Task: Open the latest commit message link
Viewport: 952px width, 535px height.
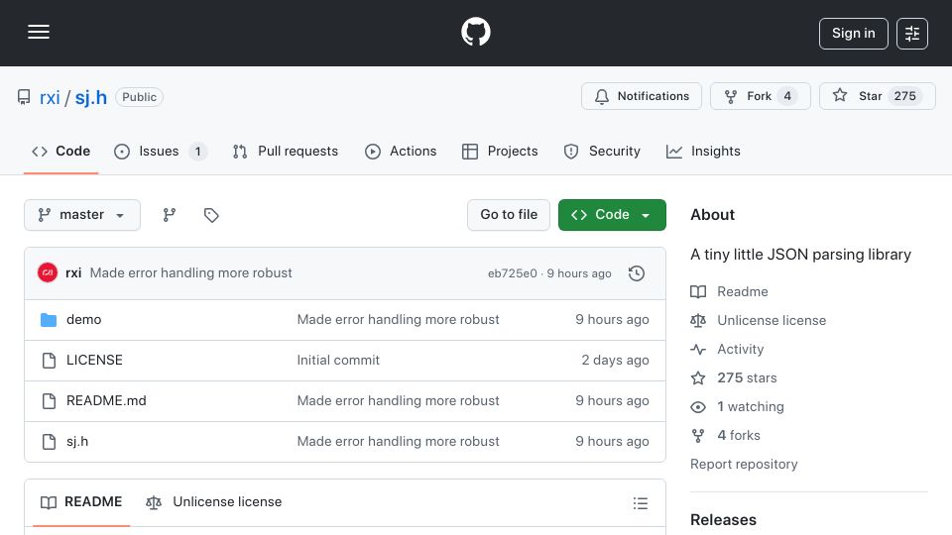Action: pos(190,273)
